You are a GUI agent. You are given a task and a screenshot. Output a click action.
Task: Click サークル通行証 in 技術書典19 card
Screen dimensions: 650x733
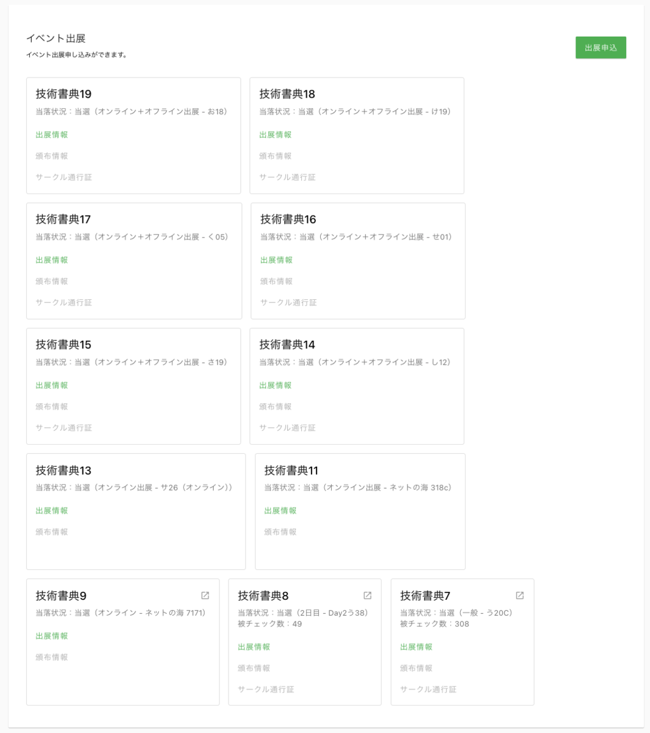pyautogui.click(x=64, y=177)
